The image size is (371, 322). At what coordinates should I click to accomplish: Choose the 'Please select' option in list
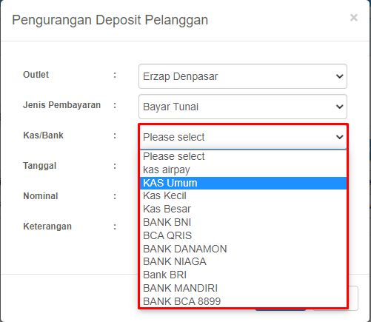(243, 156)
